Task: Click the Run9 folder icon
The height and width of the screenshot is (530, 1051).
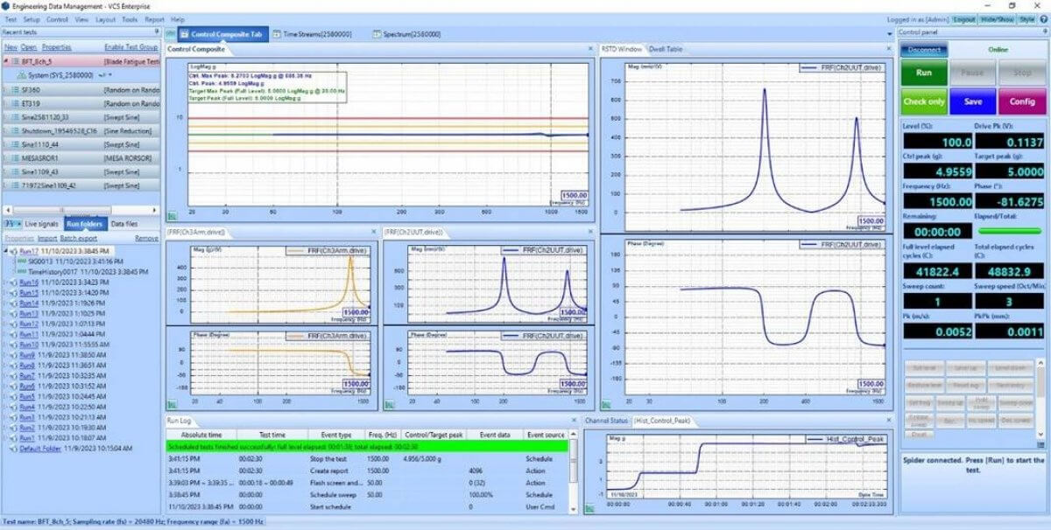Action: click(14, 355)
